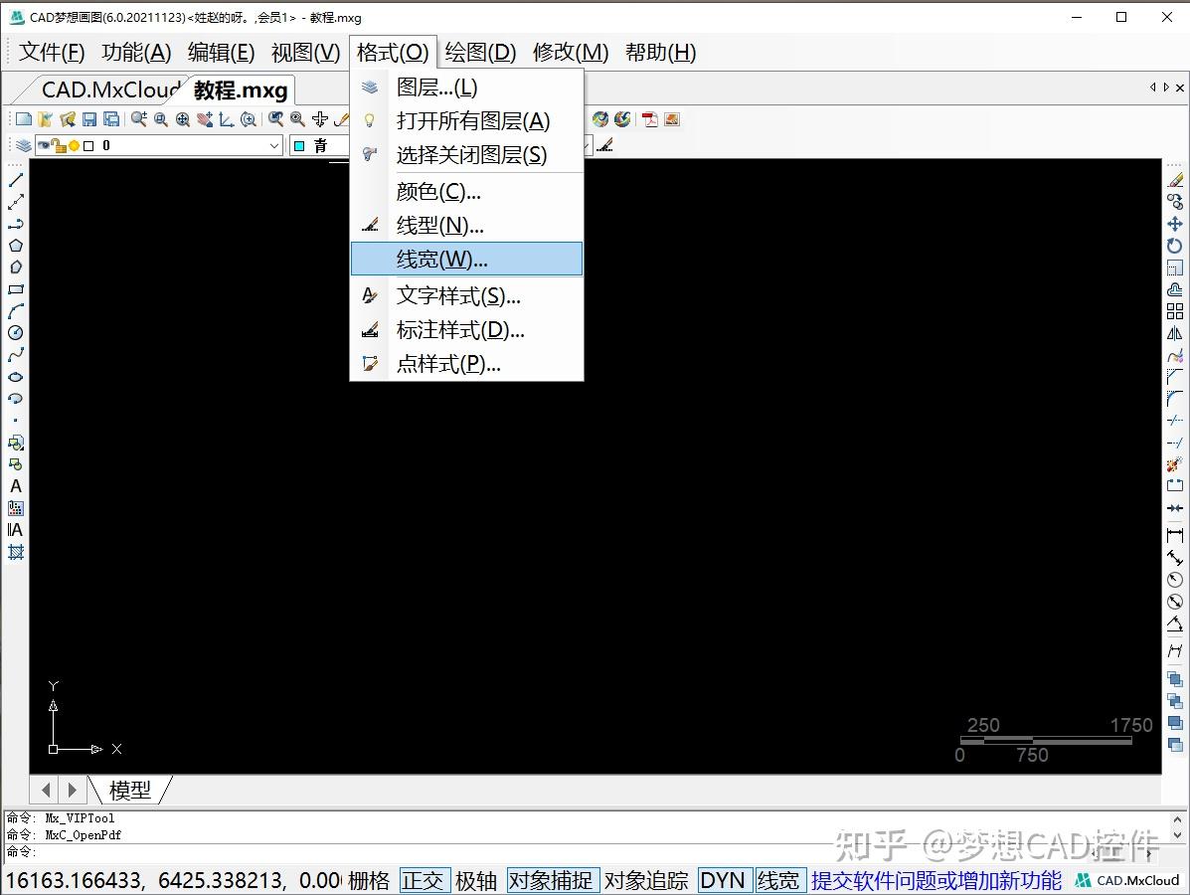1190x895 pixels.
Task: Toggle 对象追踪 object tracking in status bar
Action: pos(646,880)
